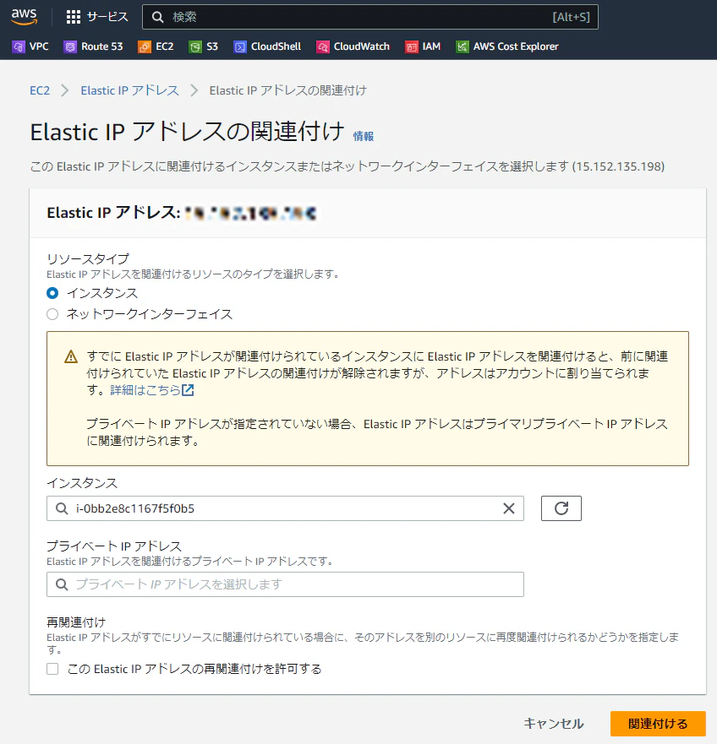Viewport: 717px width, 744px height.
Task: Open the private IP address selector
Action: [285, 584]
